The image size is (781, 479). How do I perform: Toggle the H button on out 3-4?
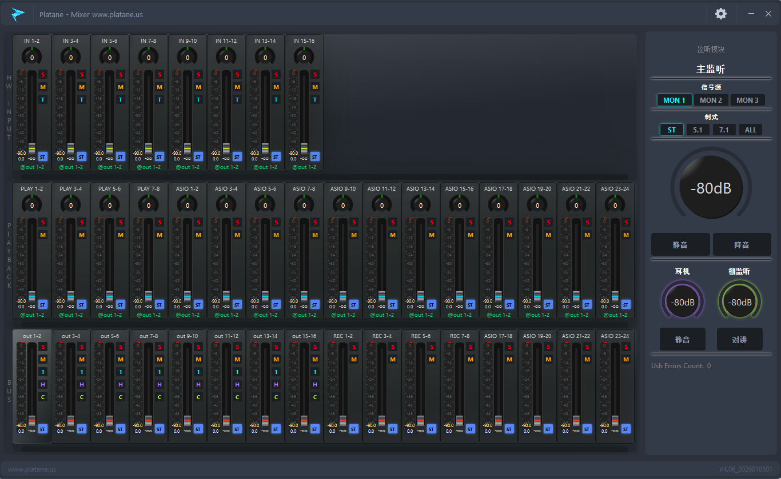pos(81,384)
